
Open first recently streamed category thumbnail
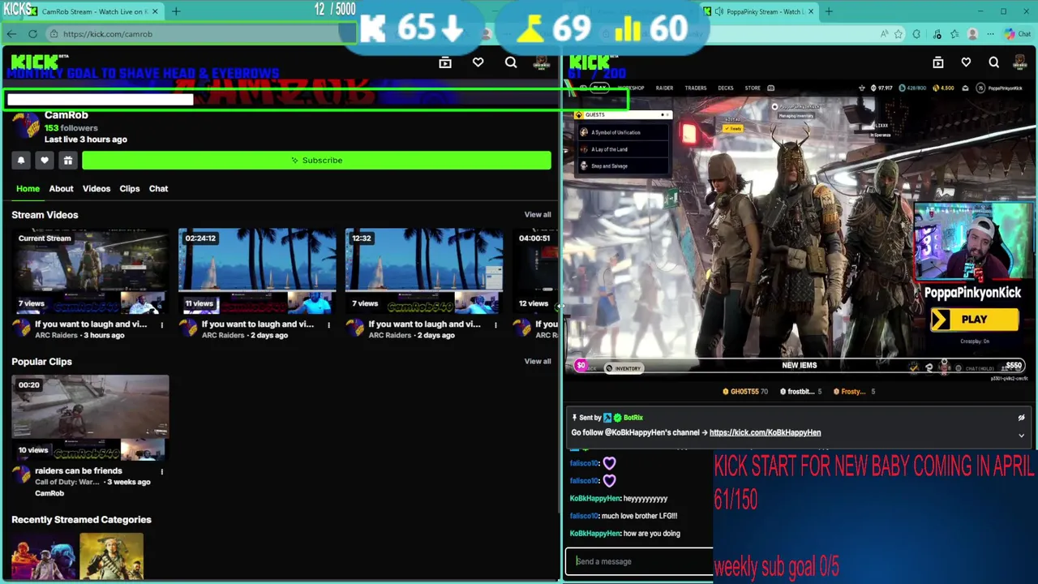45,558
